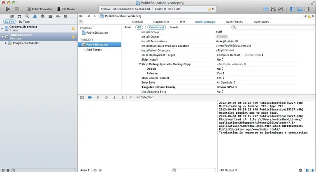This screenshot has height=172, width=316.
Task: Collapse the Strip Debug Symbols During Copy setting
Action: (x=139, y=64)
